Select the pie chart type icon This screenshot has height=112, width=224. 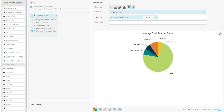click(x=129, y=7)
